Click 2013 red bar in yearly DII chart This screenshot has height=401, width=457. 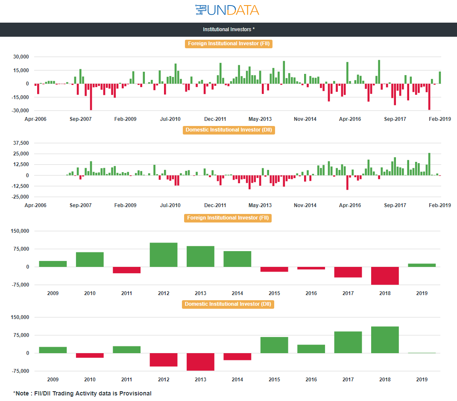tap(200, 362)
